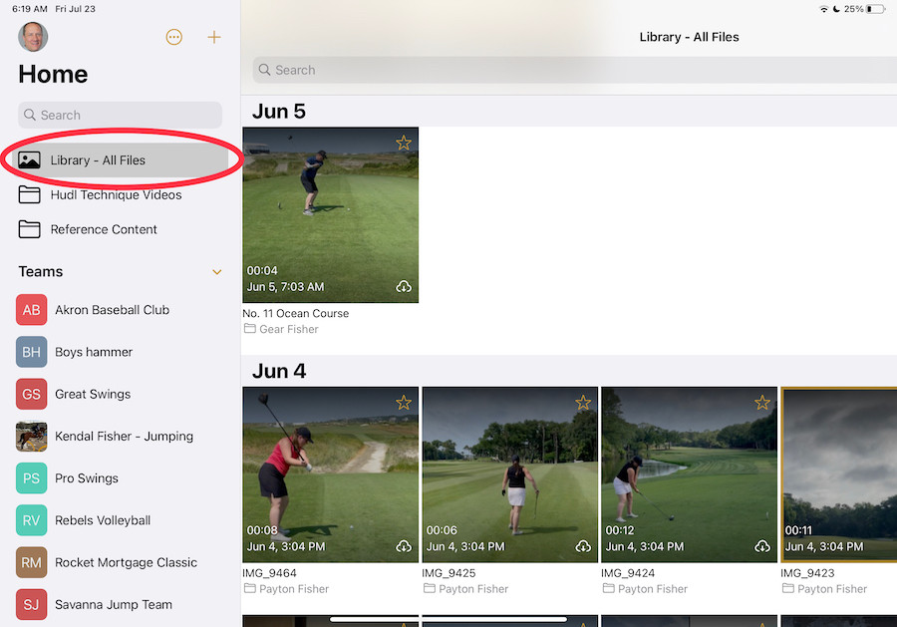
Task: Click the Jun 5 date header
Action: [x=279, y=111]
